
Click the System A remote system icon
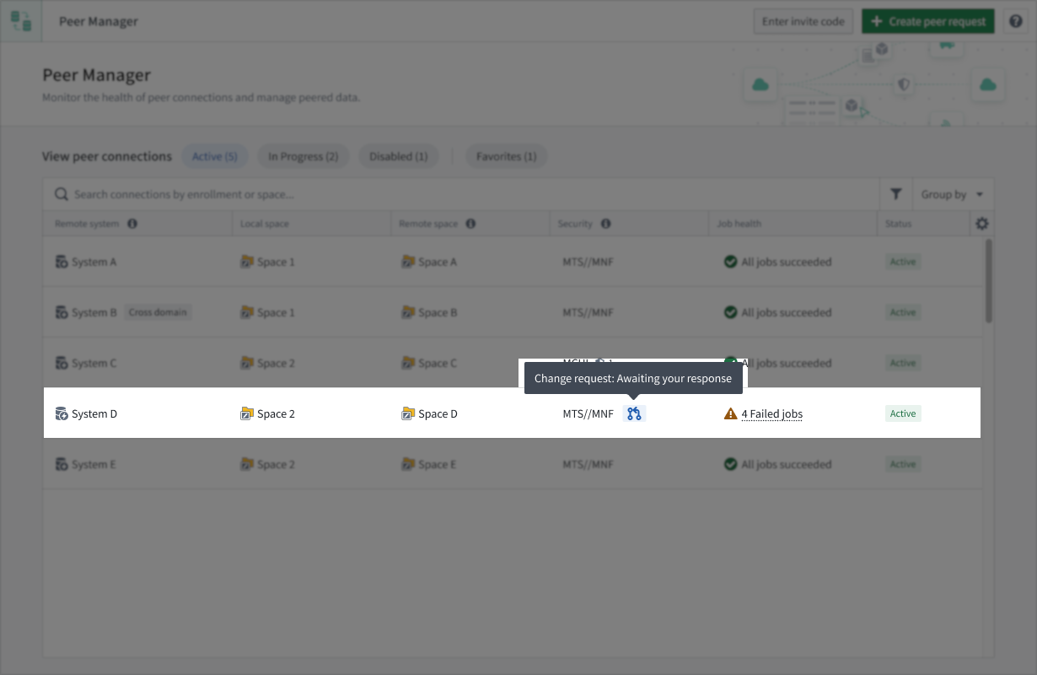[61, 262]
